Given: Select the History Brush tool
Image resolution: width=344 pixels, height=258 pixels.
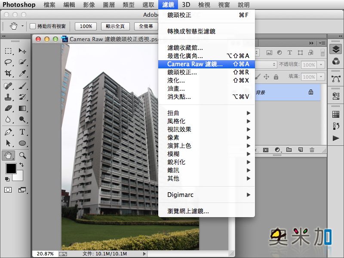Looking at the screenshot, I should pyautogui.click(x=22, y=97).
